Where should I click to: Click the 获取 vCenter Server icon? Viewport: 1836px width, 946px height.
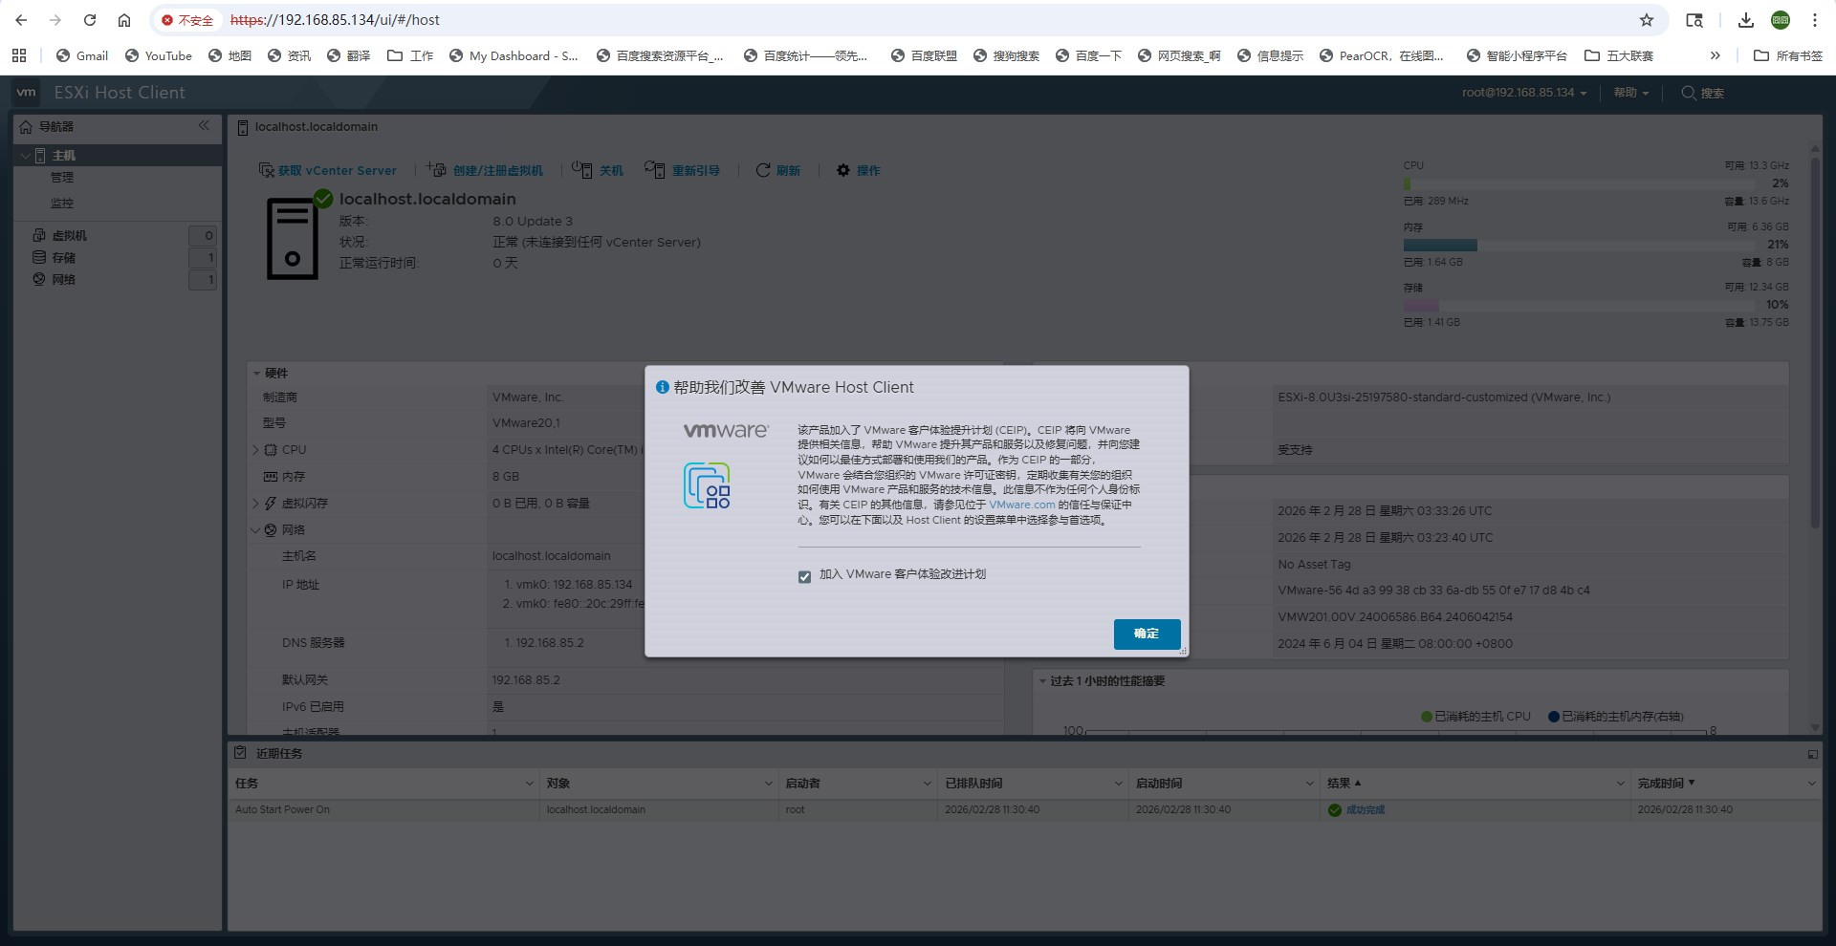coord(266,170)
